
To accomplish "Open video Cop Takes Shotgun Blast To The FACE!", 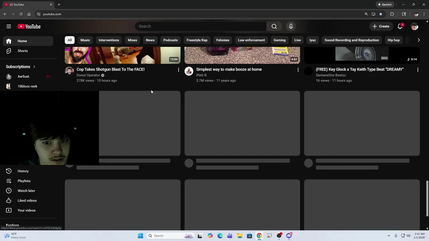I will point(111,69).
